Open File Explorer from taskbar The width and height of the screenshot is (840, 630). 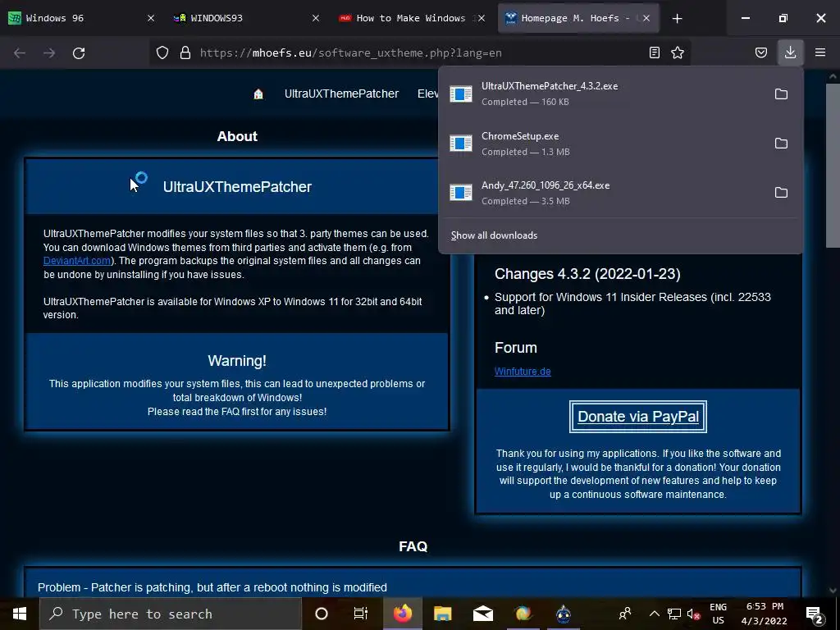pyautogui.click(x=442, y=614)
